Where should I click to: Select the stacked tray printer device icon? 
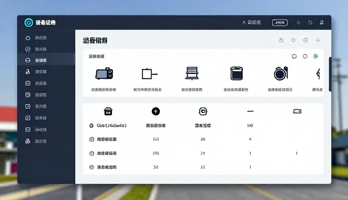192,73
